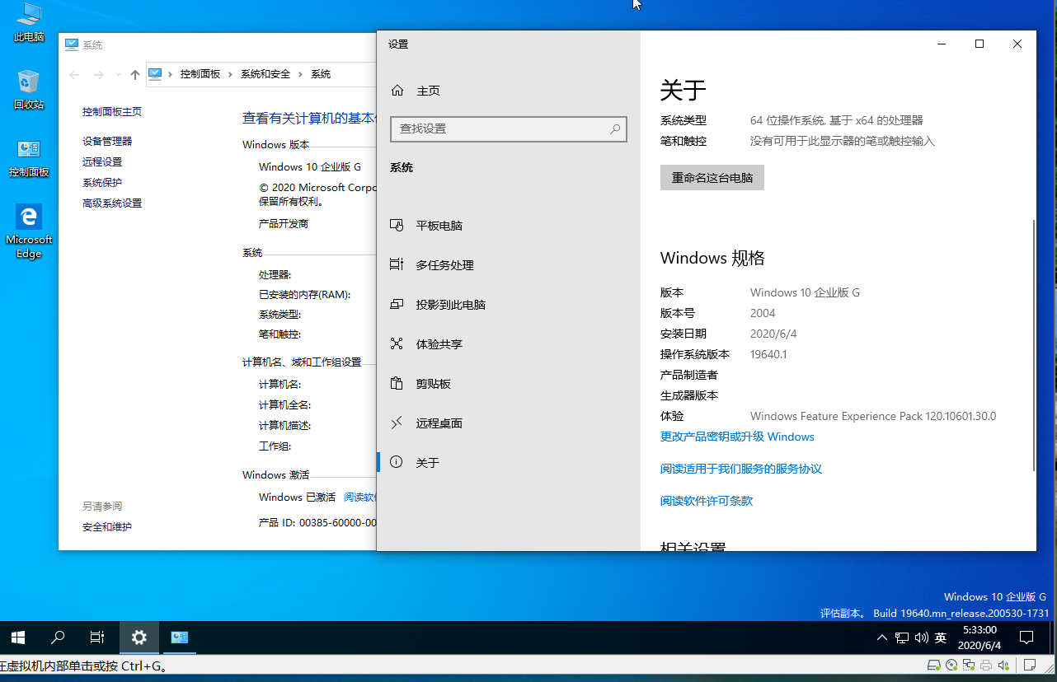Image resolution: width=1057 pixels, height=682 pixels.
Task: Open the notification center icon
Action: pos(1026,638)
